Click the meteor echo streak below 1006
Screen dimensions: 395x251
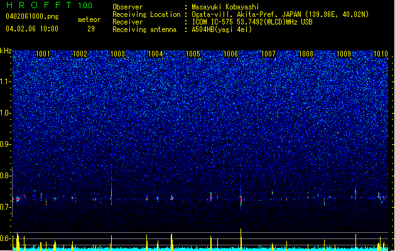241,198
